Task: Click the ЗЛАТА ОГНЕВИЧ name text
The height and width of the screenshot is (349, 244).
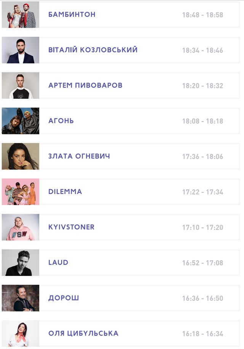Action: (79, 156)
